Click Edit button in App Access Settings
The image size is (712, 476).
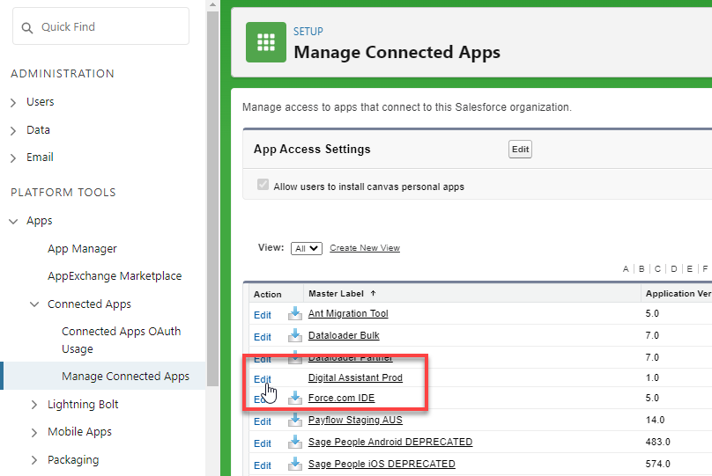pos(520,150)
